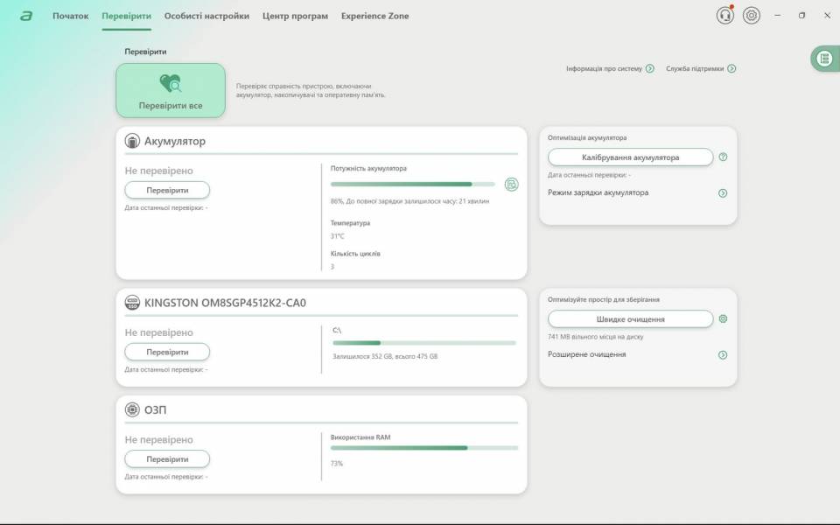
Task: Click Перевірити button under KINGSTON drive
Action: coord(167,352)
